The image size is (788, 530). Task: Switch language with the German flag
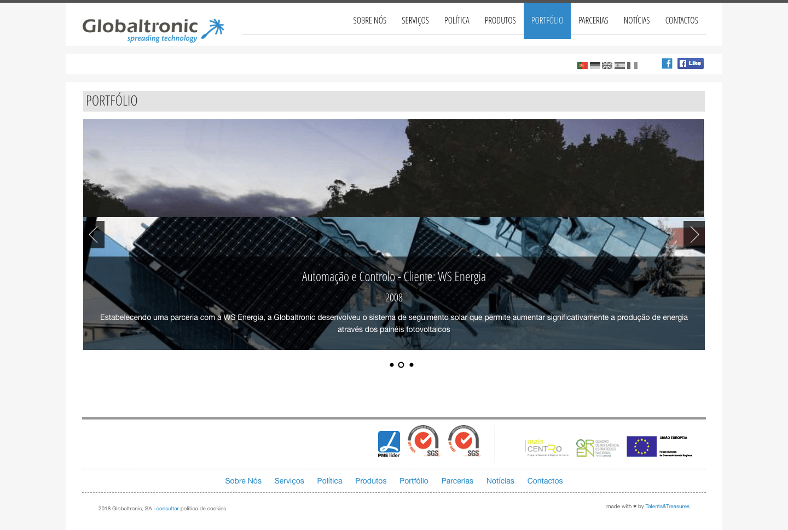(595, 66)
